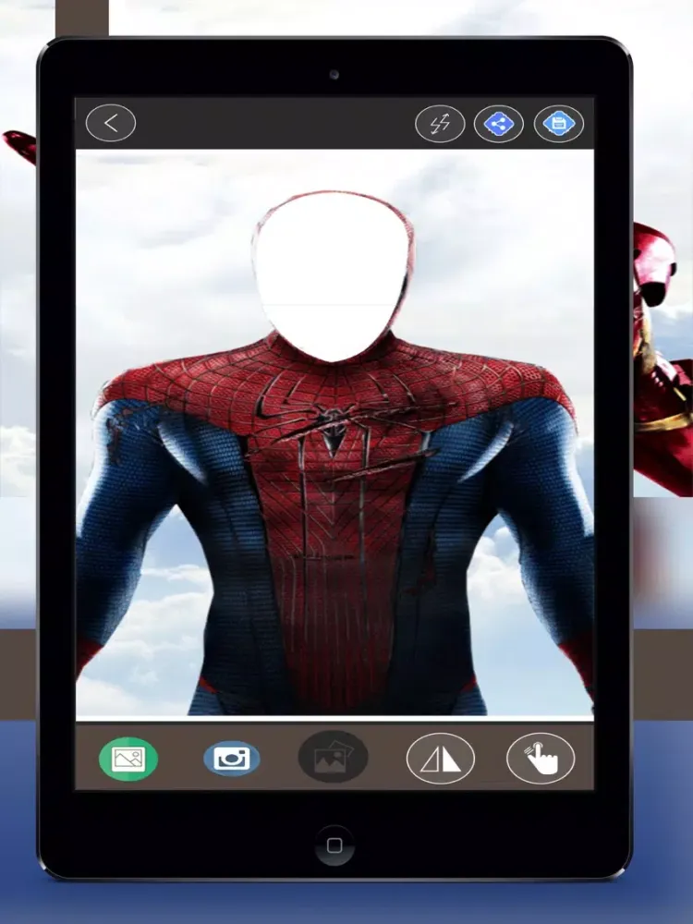This screenshot has width=693, height=924.
Task: Tap the back arrow button
Action: point(111,123)
